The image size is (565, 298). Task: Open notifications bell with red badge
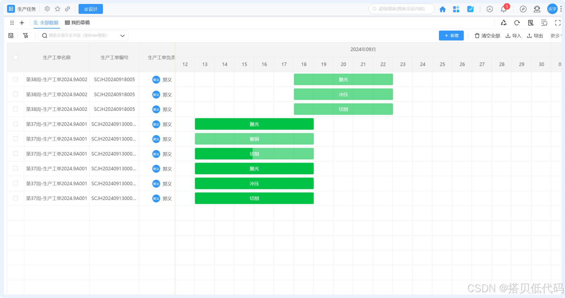tap(504, 9)
